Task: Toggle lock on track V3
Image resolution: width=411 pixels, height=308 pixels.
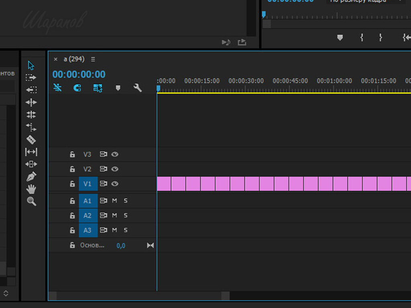Action: (x=72, y=154)
